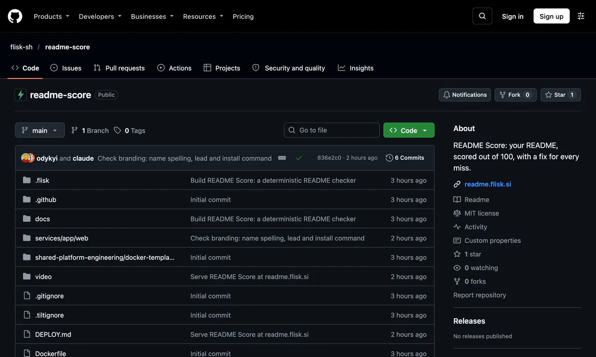The image size is (596, 357).
Task: Click the DEPLOY.md file icon
Action: click(27, 334)
